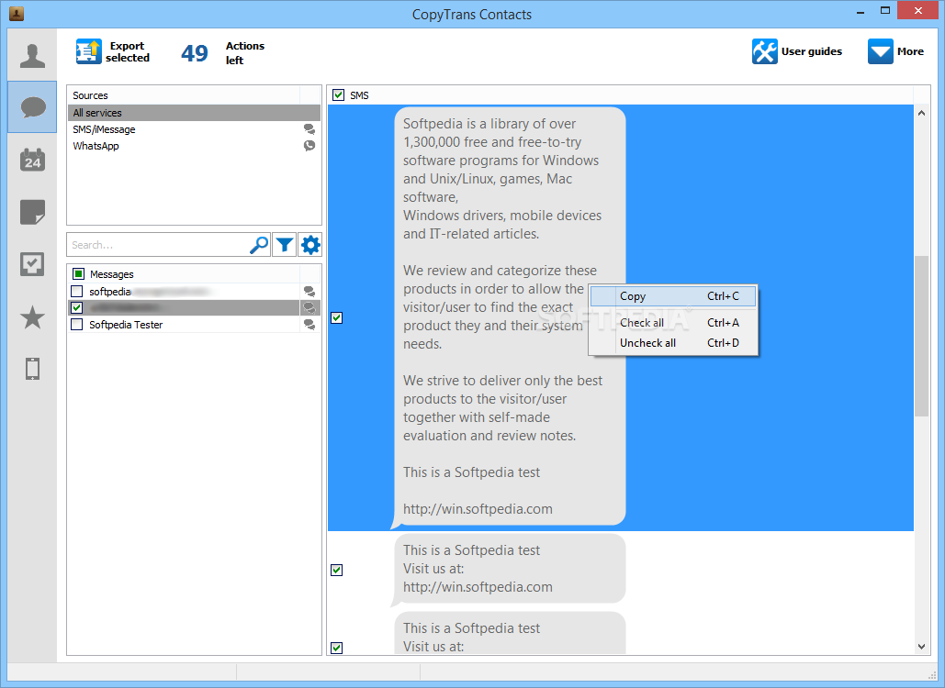
Task: Uncheck the bottom partially visible message checkbox
Action: click(337, 648)
